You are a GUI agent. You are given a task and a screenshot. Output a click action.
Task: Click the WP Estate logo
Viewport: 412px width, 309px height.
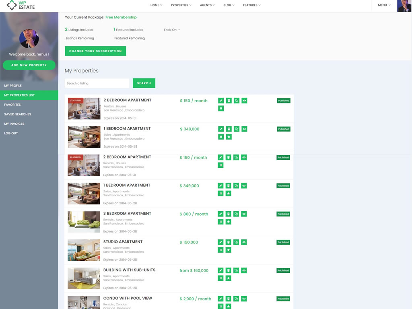click(21, 5)
